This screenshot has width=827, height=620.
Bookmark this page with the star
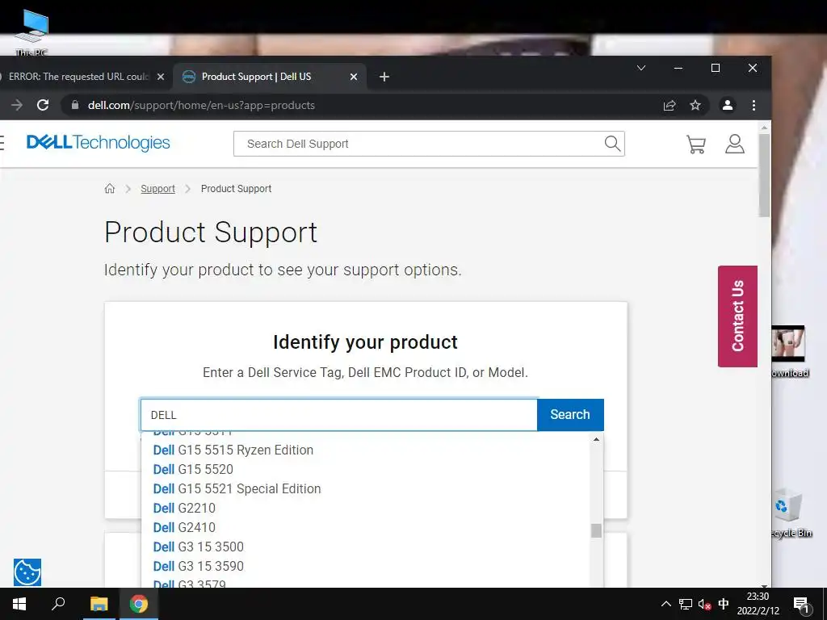(x=695, y=106)
